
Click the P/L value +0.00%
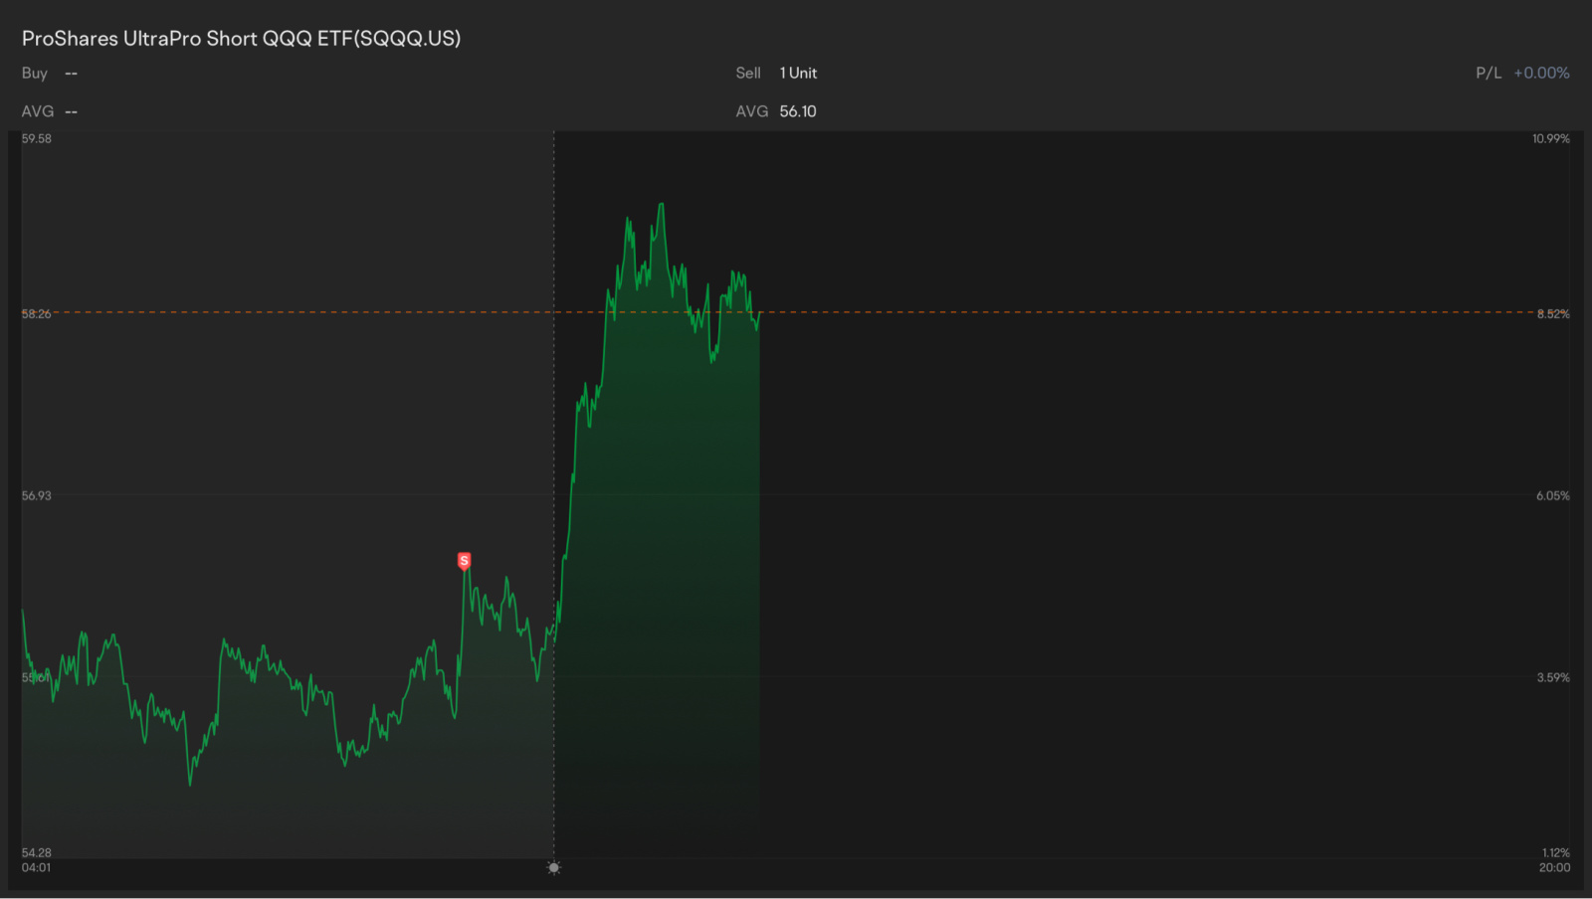pos(1541,73)
